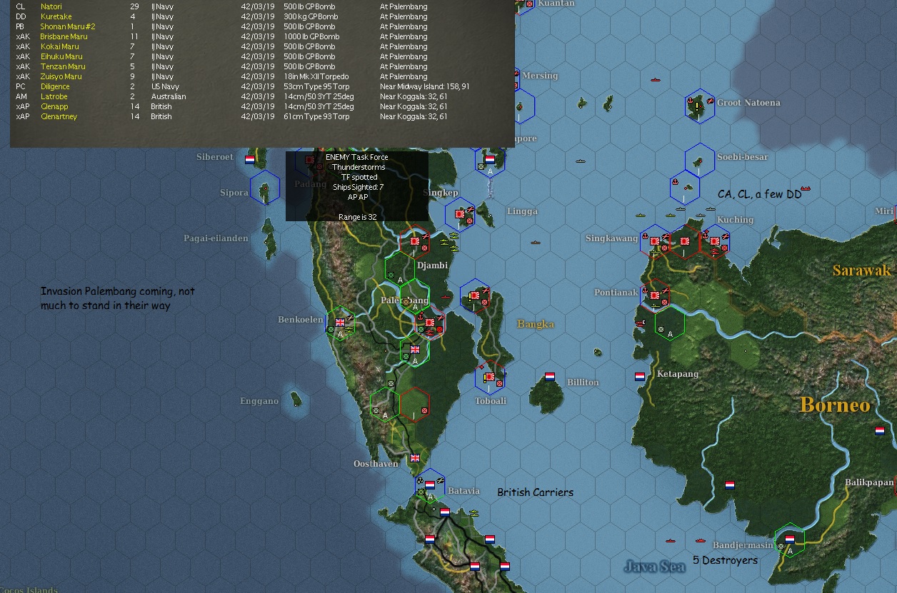Select the Sipora island hex

click(x=265, y=188)
